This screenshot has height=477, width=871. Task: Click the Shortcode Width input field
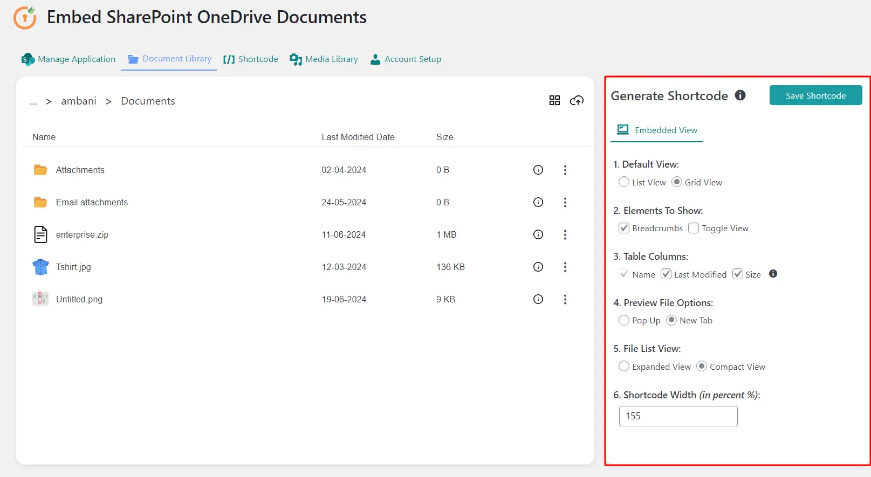pyautogui.click(x=678, y=416)
